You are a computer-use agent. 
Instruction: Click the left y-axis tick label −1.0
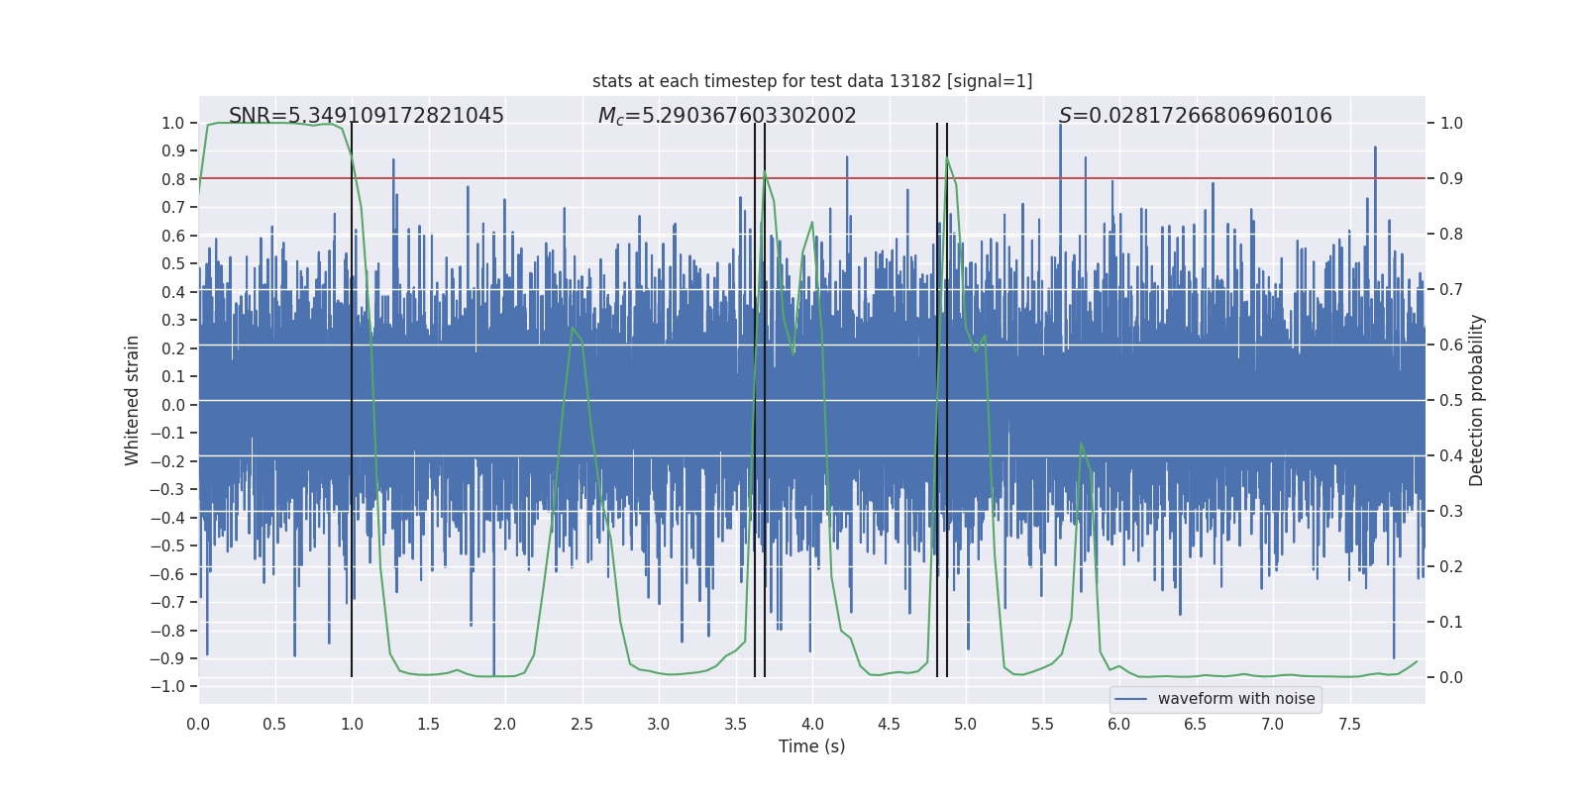click(x=171, y=686)
